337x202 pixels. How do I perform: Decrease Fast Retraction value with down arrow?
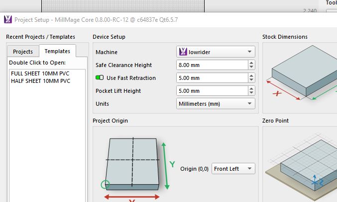coord(251,80)
